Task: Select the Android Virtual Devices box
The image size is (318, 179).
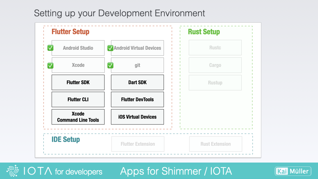Action: click(x=137, y=48)
